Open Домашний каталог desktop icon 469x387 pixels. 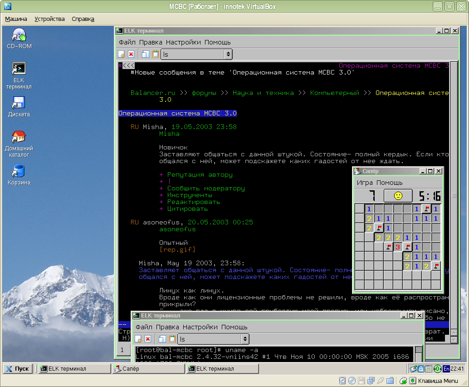pyautogui.click(x=19, y=144)
